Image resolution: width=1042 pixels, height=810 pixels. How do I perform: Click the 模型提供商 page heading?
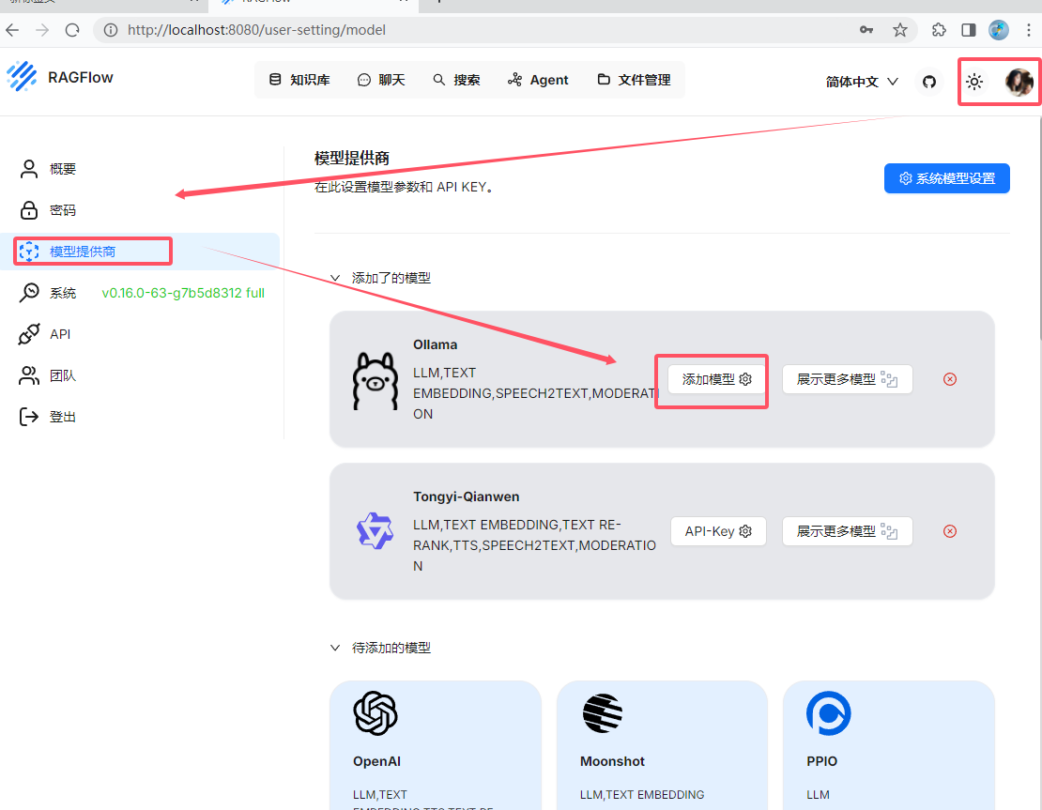[x=351, y=158]
